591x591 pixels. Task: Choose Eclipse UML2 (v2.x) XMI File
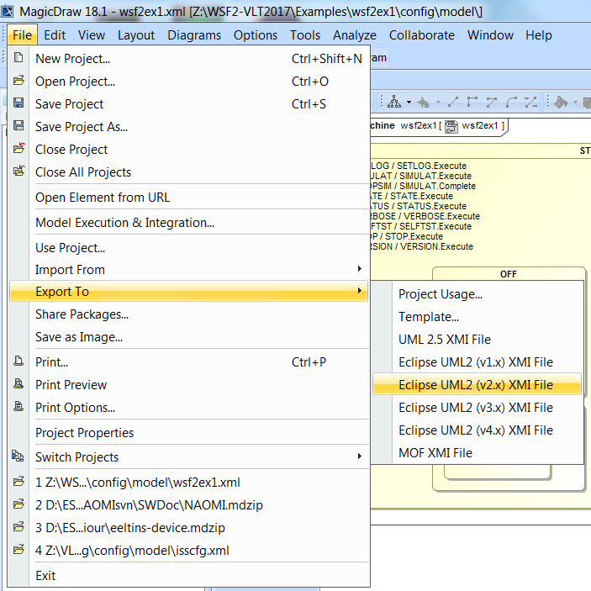coord(476,384)
